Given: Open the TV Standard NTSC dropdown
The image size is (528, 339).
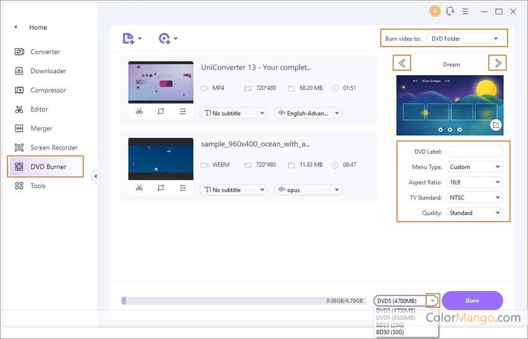Looking at the screenshot, I should [475, 197].
